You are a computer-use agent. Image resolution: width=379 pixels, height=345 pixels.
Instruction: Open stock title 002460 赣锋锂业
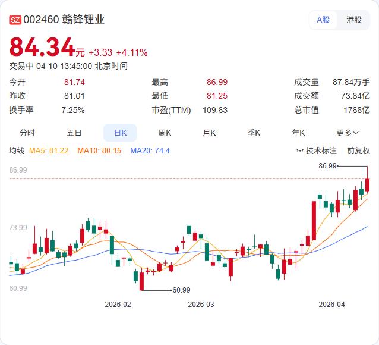click(x=64, y=20)
